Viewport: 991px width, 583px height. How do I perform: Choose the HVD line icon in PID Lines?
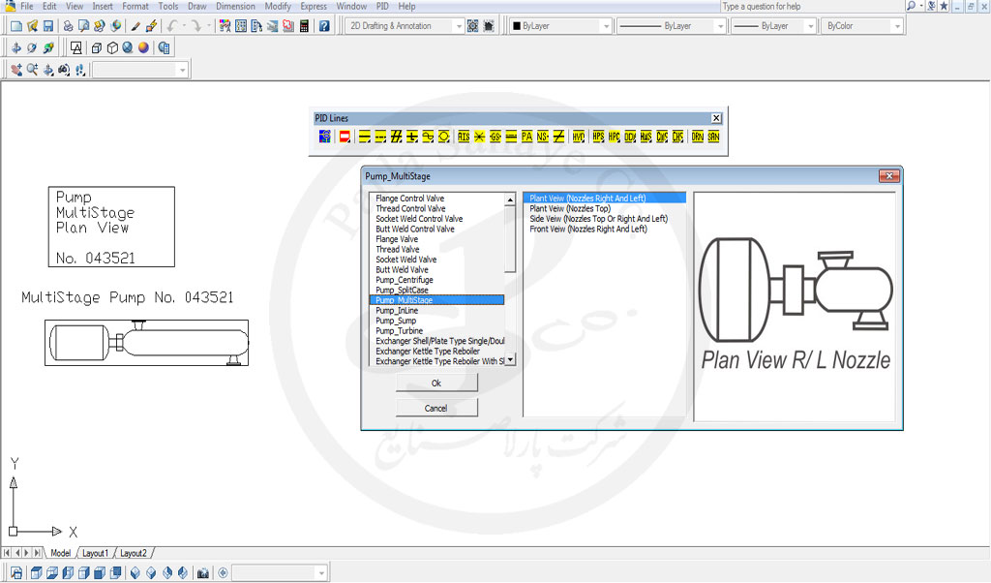579,137
